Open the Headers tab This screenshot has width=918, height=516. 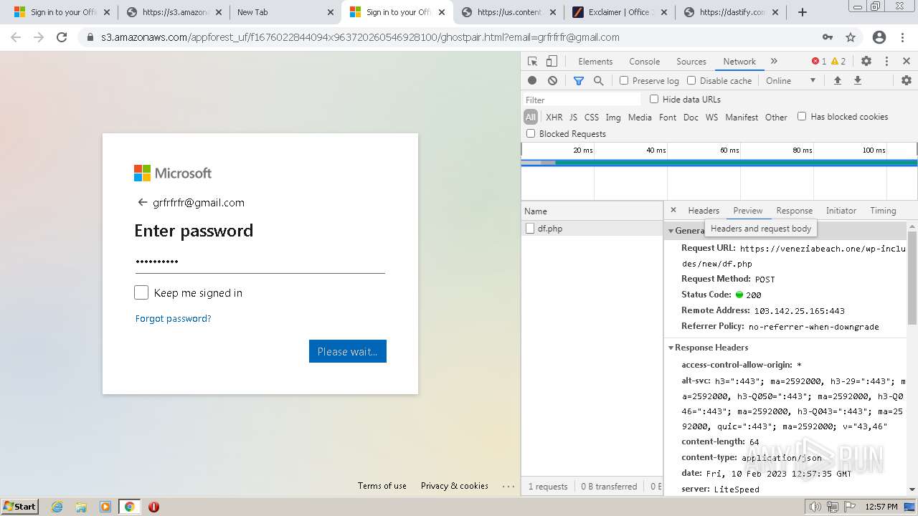[x=704, y=211]
